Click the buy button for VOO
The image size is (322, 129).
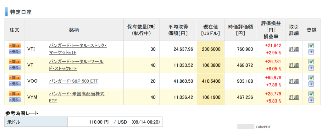pos(15,77)
